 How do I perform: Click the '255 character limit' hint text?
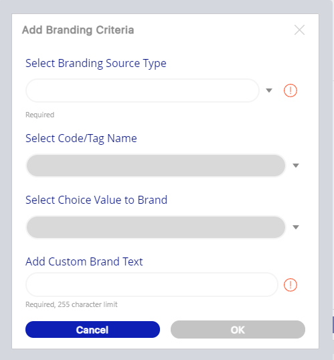88,304
